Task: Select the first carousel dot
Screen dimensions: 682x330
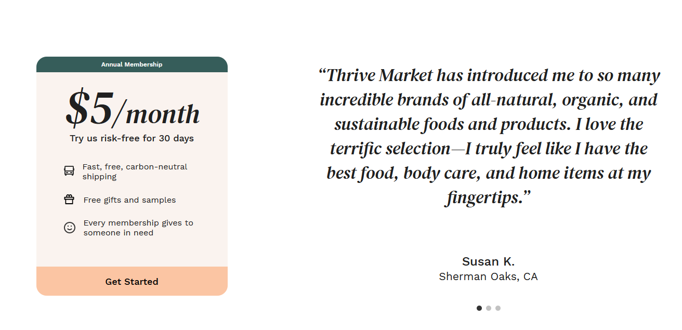Action: click(x=479, y=308)
